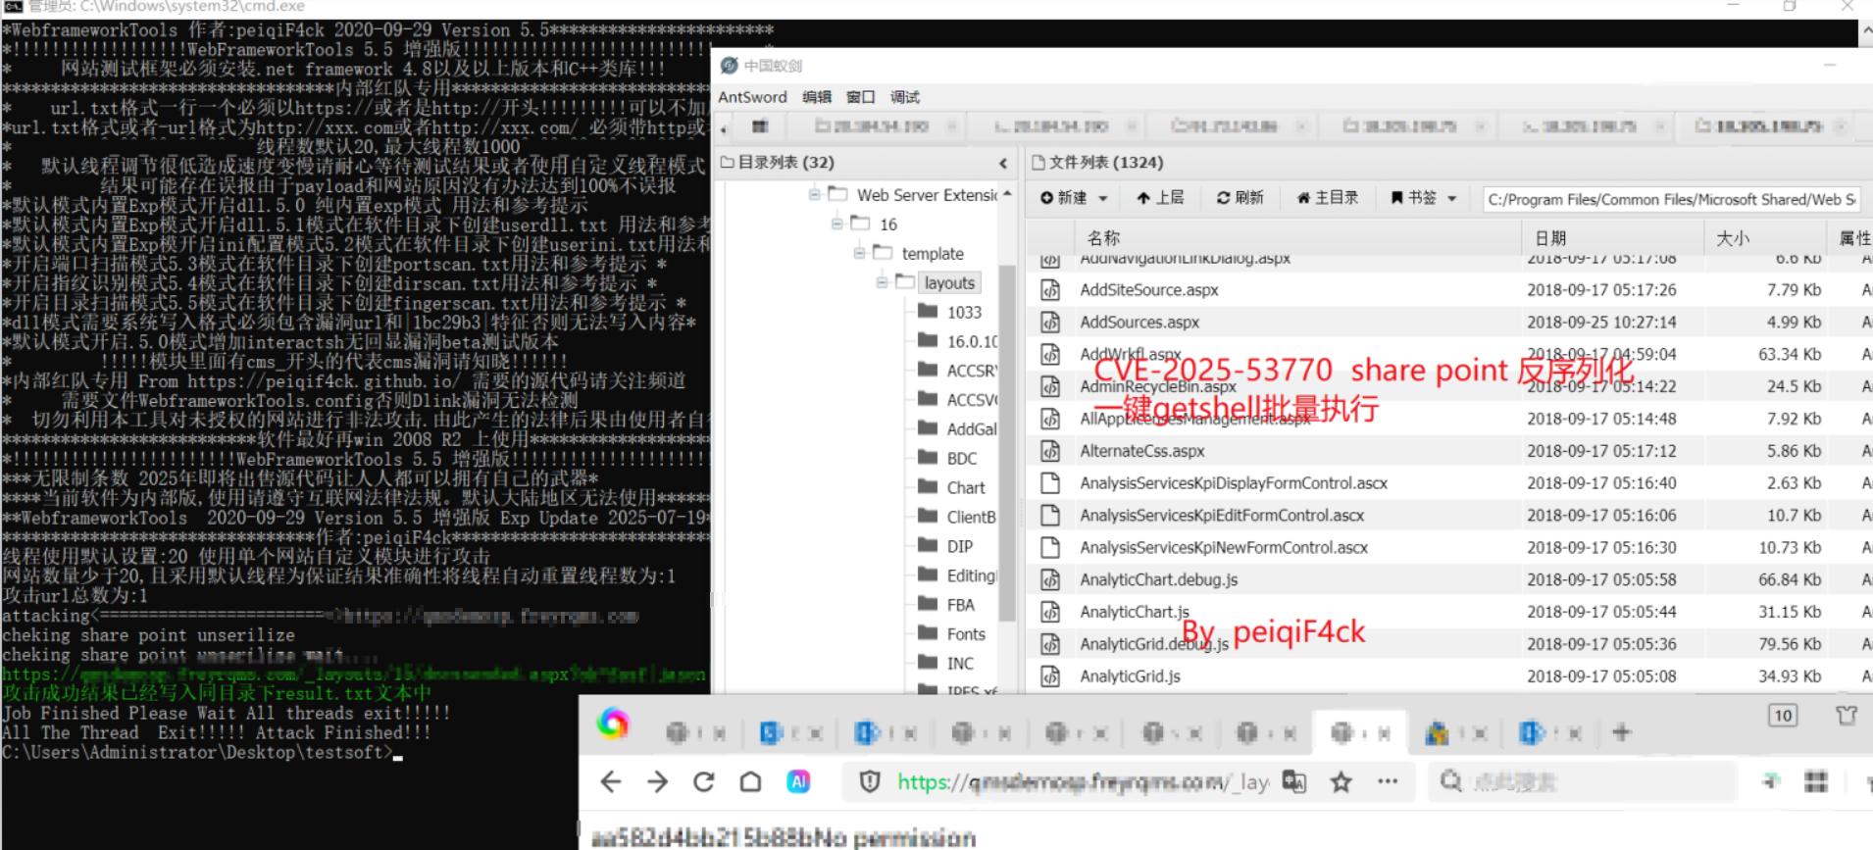Viewport: 1873px width, 850px height.
Task: Click the directory tree vertical scrollbar thumb
Action: click(1007, 442)
